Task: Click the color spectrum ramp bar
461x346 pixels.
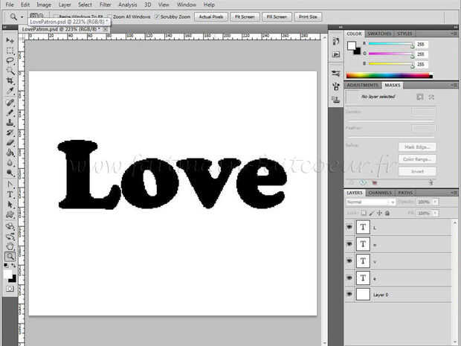Action: (390, 76)
